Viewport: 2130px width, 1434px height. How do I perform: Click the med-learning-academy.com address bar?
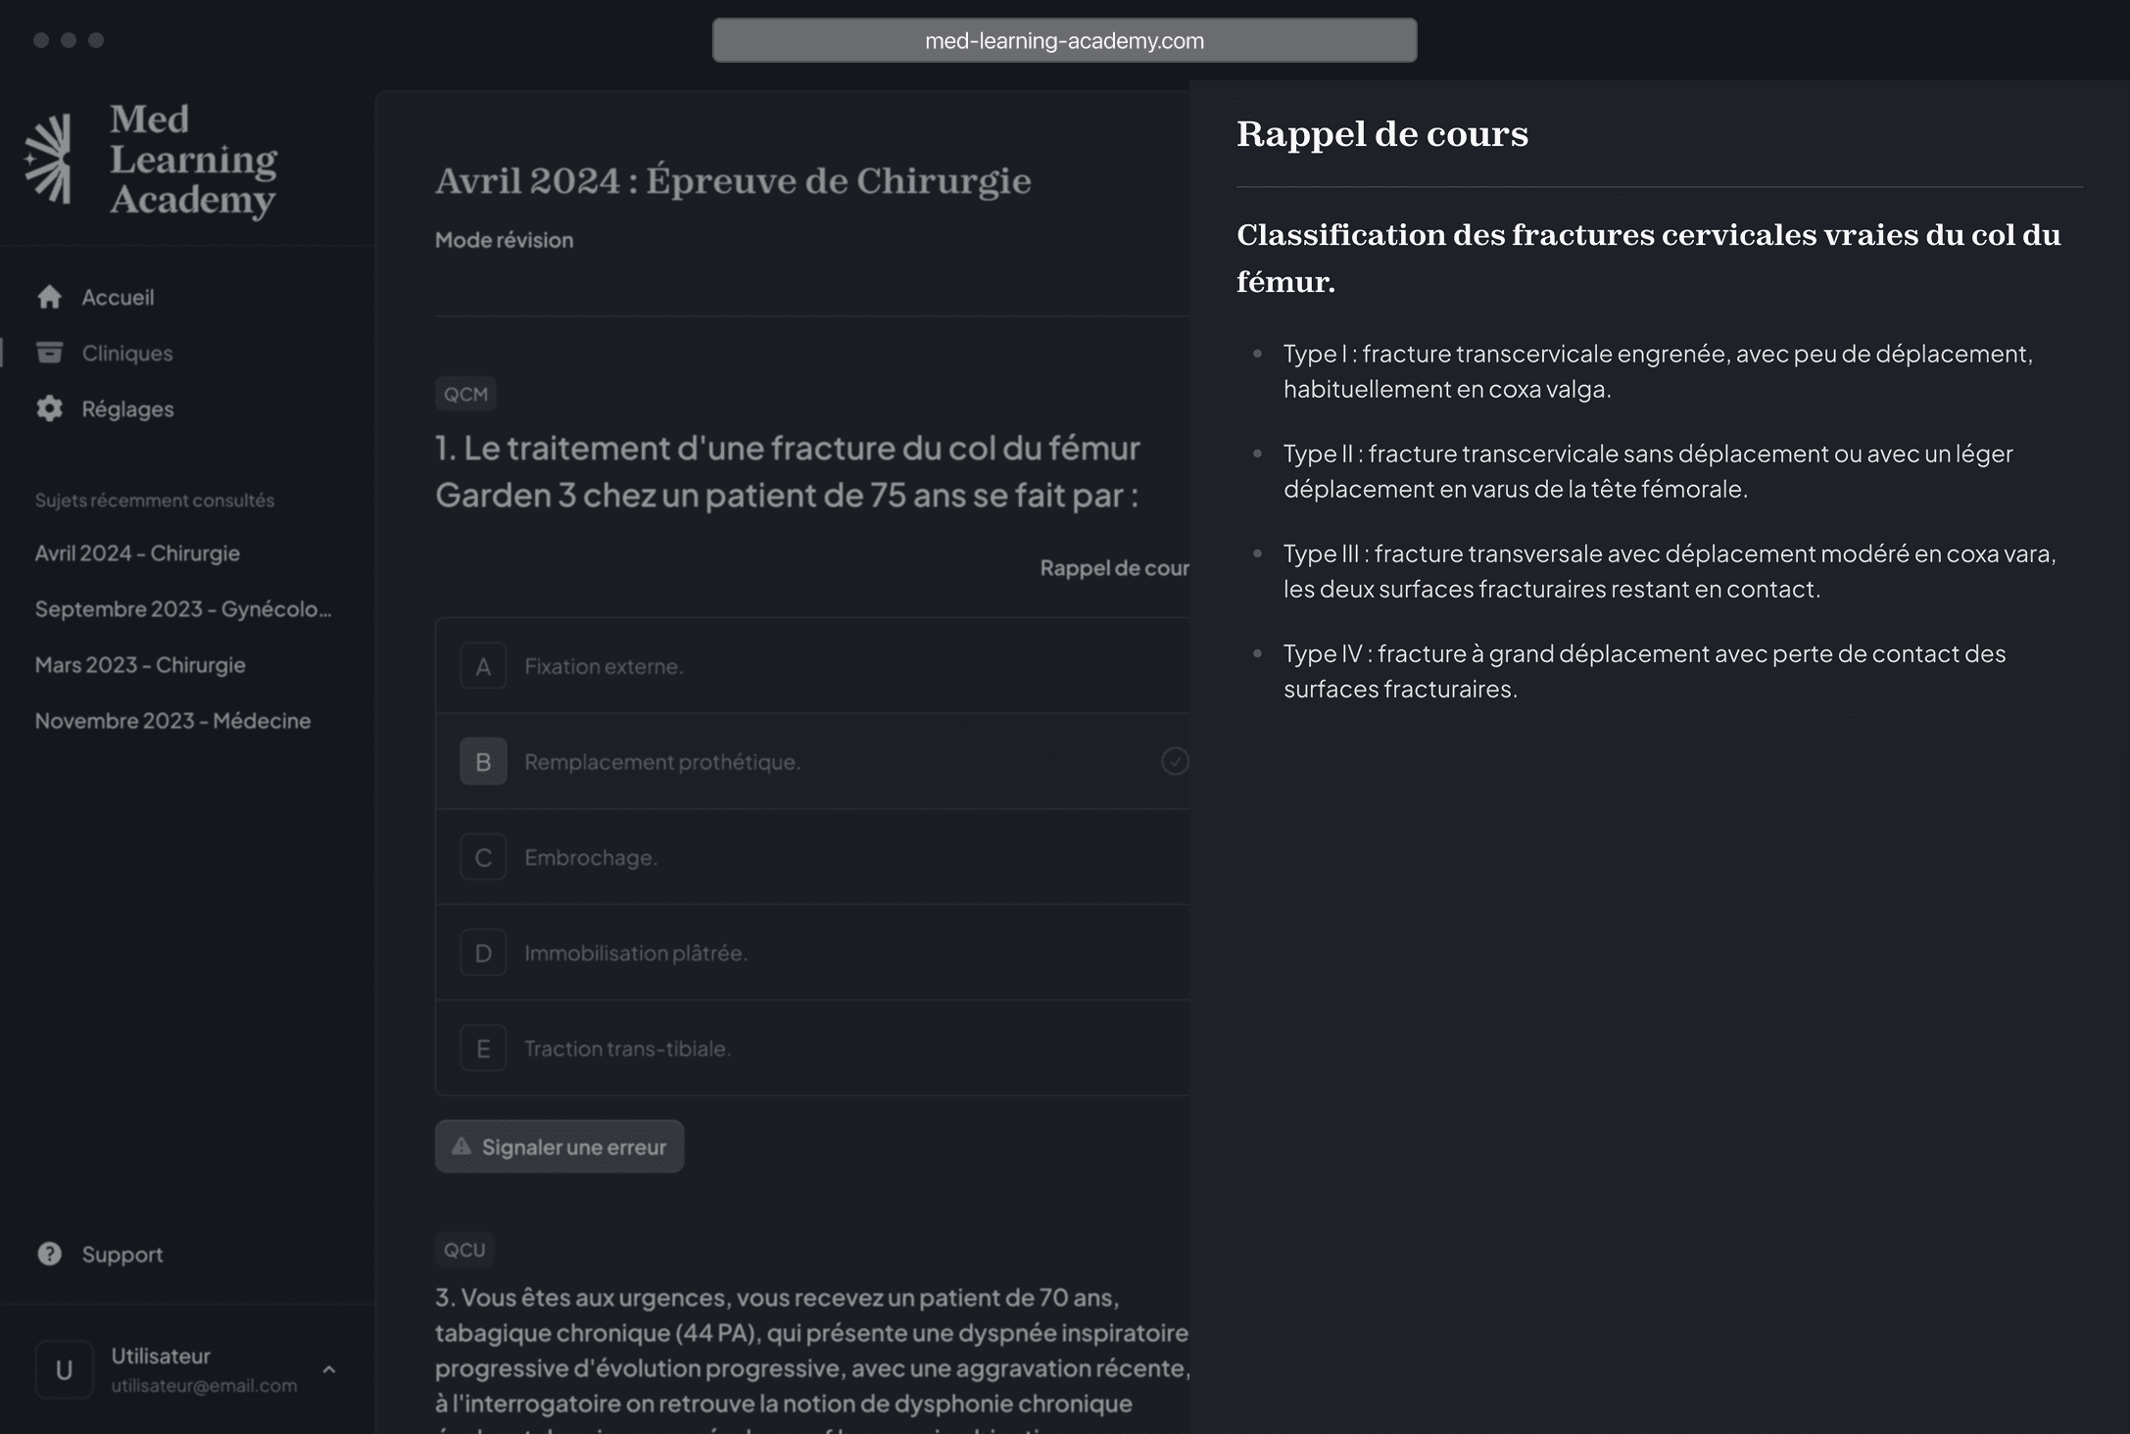tap(1064, 40)
